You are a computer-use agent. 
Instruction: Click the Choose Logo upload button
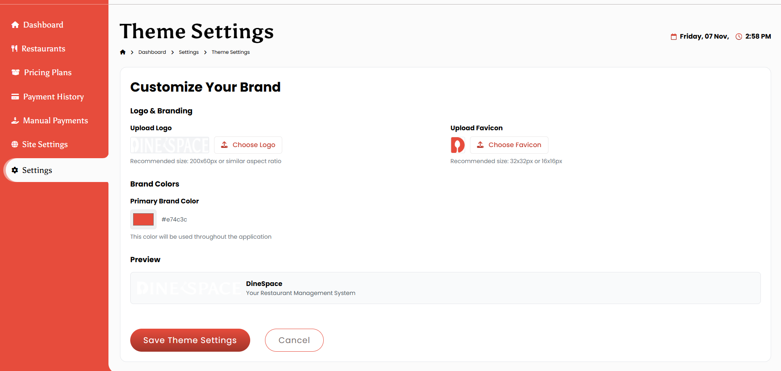pos(248,145)
